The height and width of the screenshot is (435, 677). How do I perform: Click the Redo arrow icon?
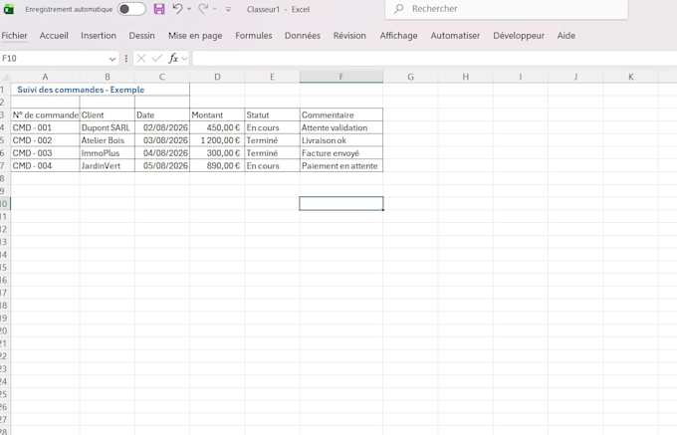coord(203,9)
